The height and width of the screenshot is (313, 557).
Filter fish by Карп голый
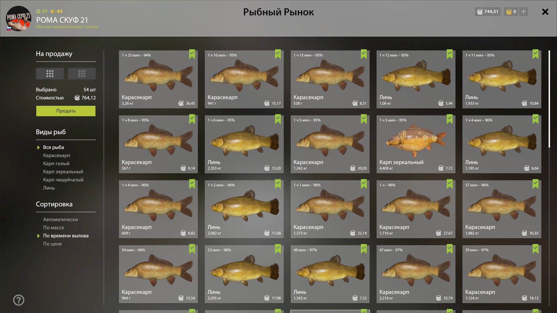tap(56, 163)
